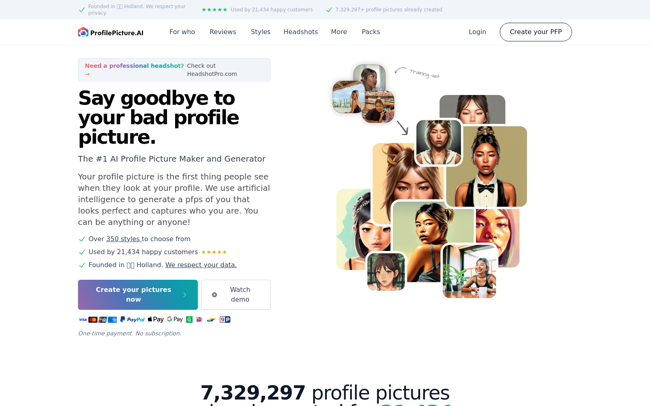Click the bow tie portrait thumbnail

point(486,166)
